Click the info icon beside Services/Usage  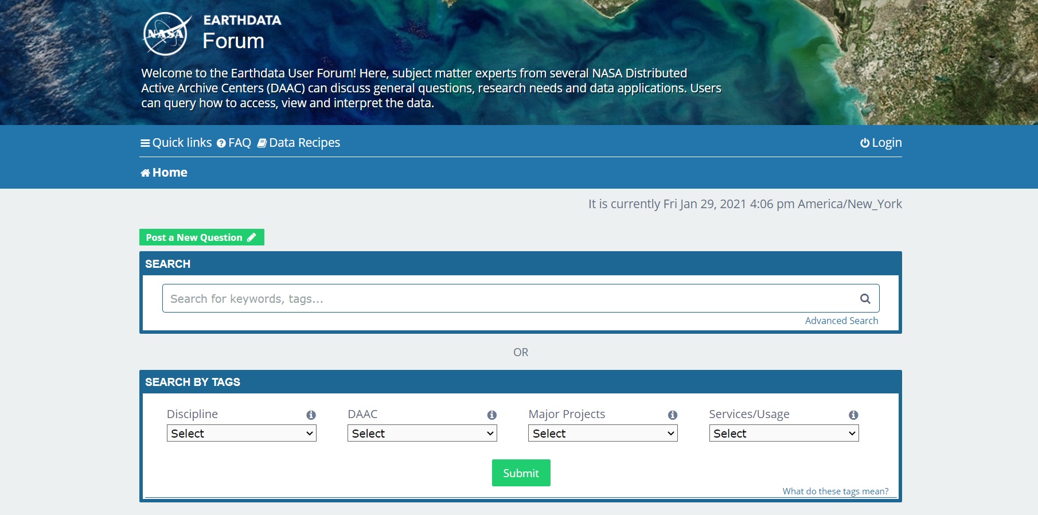point(853,415)
